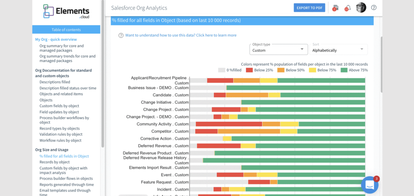Open notifications via the bell icon
The width and height of the screenshot is (414, 196).
point(347,8)
